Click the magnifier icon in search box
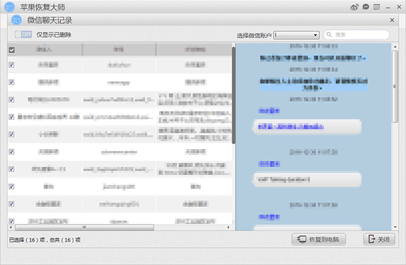This screenshot has height=265, width=406. click(329, 34)
